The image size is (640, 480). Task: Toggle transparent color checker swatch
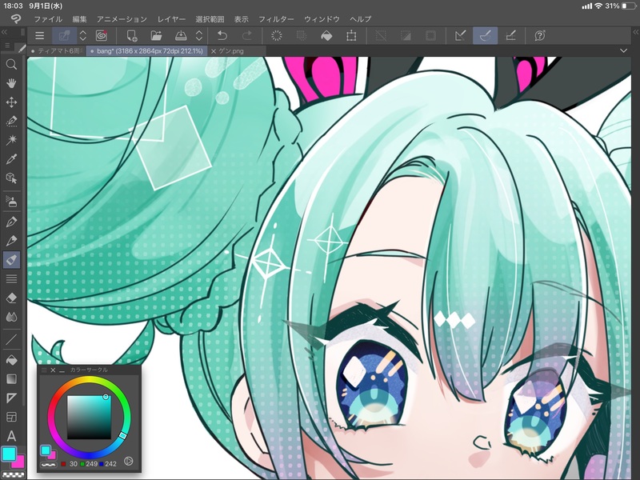pyautogui.click(x=13, y=474)
